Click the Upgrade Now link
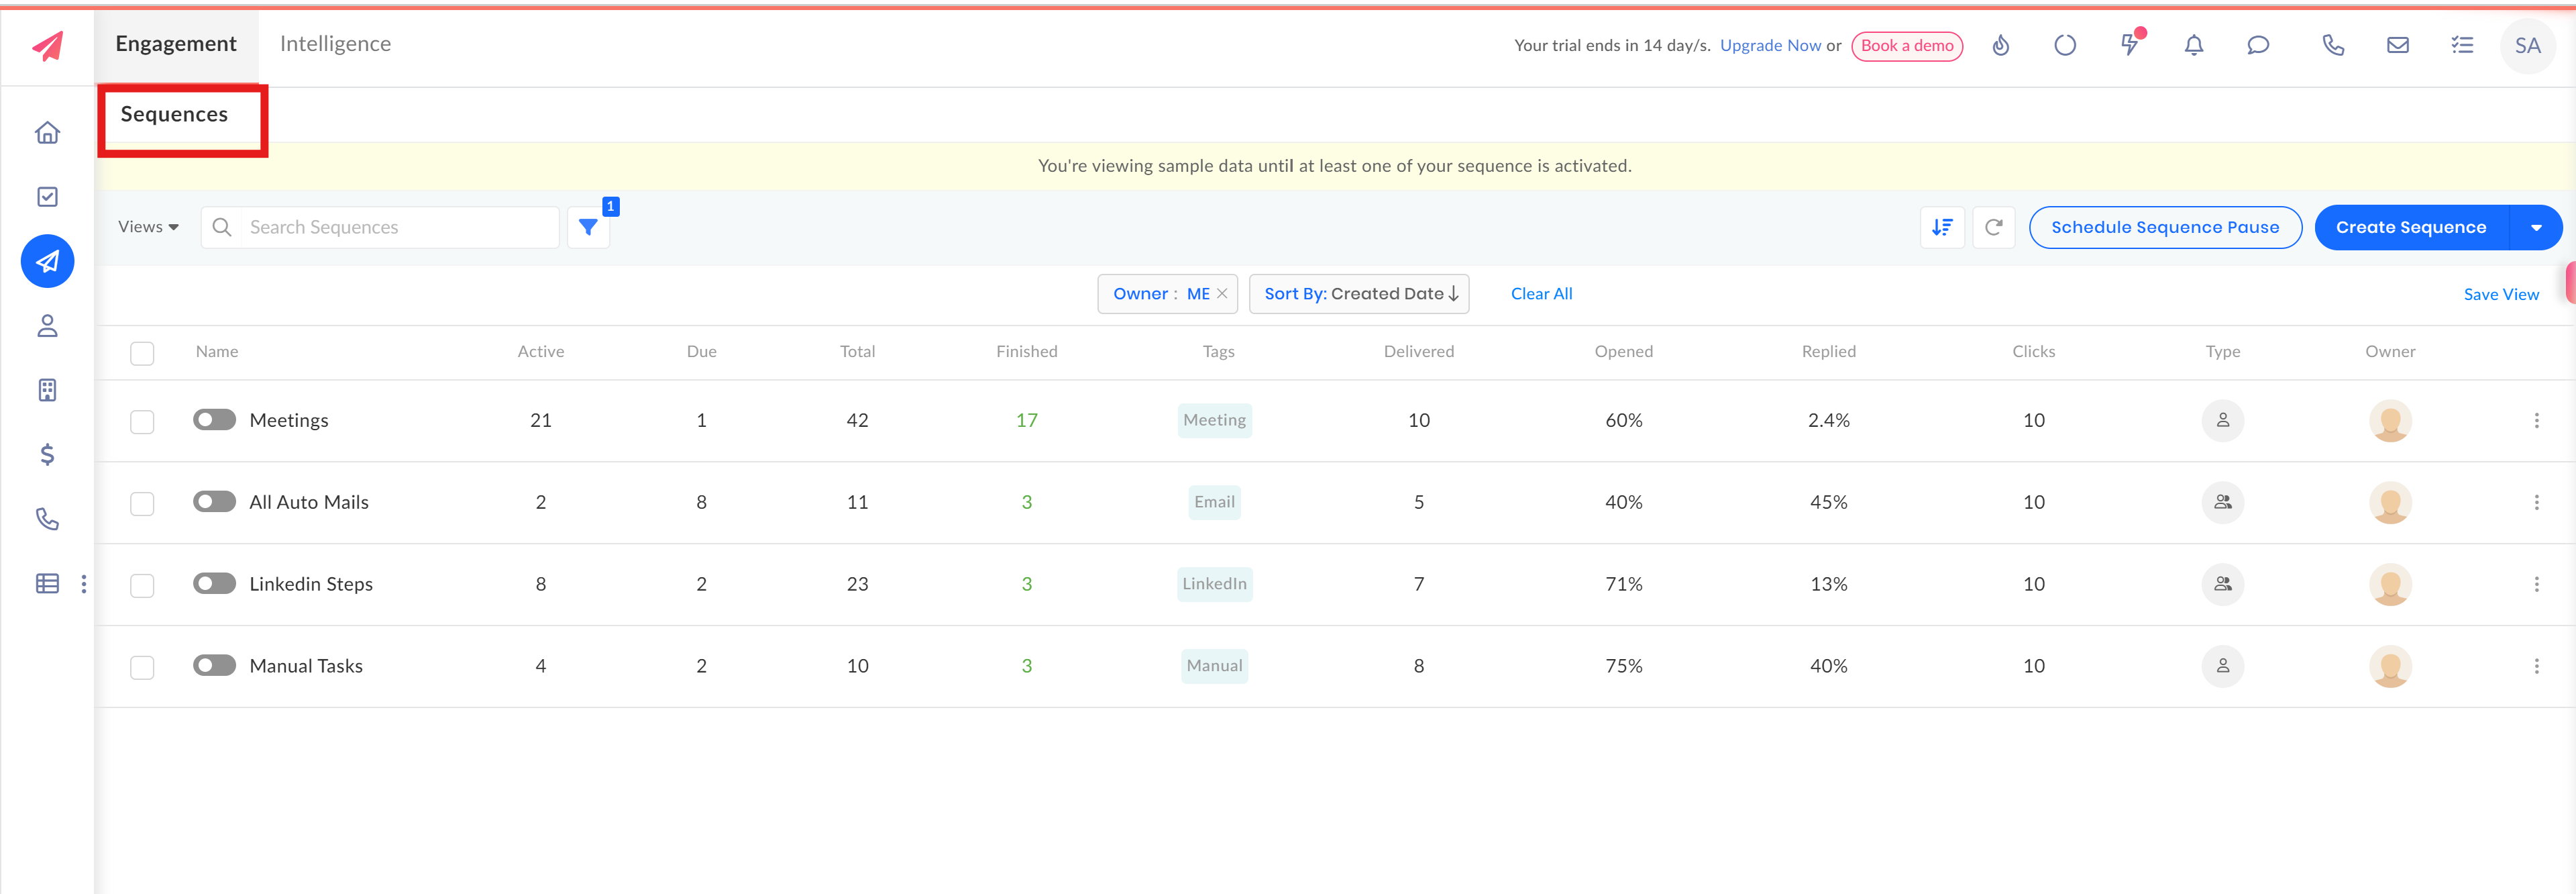This screenshot has height=894, width=2576. [1770, 45]
